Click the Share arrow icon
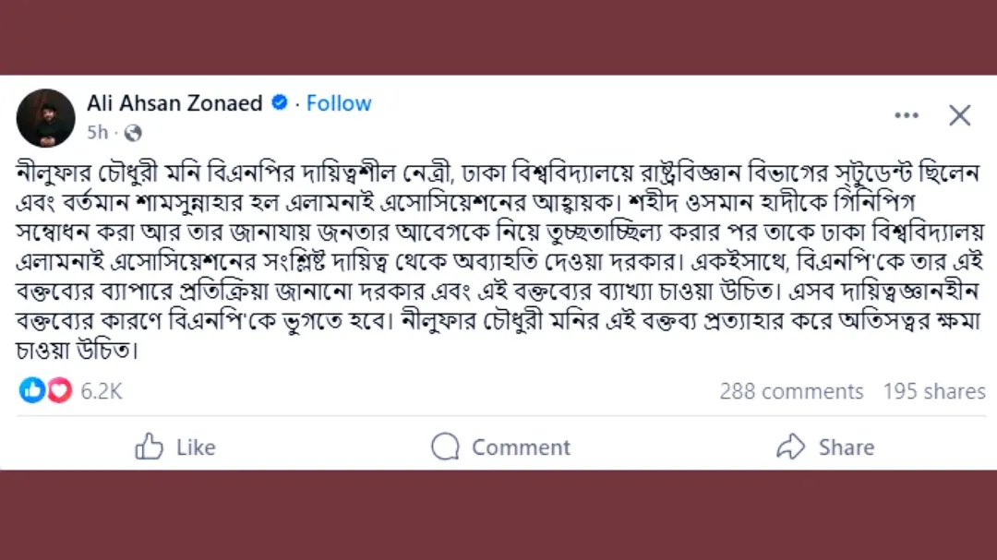The image size is (997, 560). [x=789, y=447]
